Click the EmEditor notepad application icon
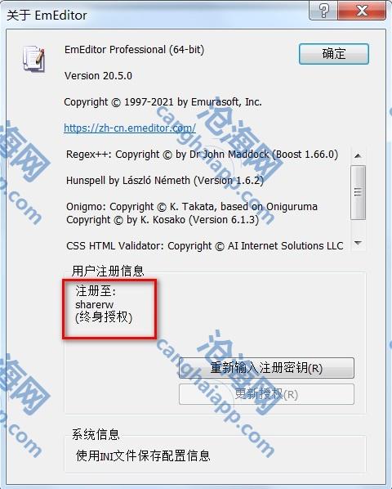This screenshot has width=392, height=489. 33,58
